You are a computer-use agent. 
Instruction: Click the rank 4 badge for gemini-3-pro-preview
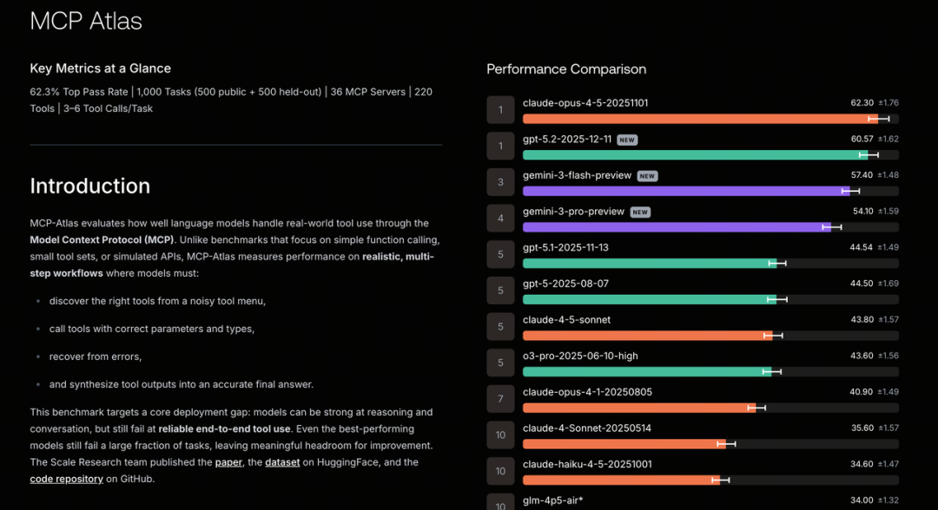click(x=500, y=219)
